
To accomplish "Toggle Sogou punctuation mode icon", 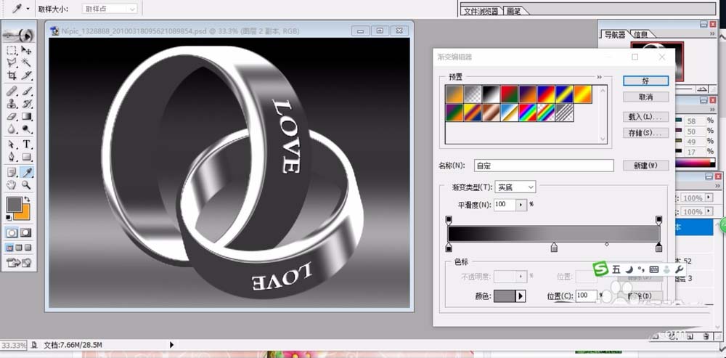I will pyautogui.click(x=641, y=269).
